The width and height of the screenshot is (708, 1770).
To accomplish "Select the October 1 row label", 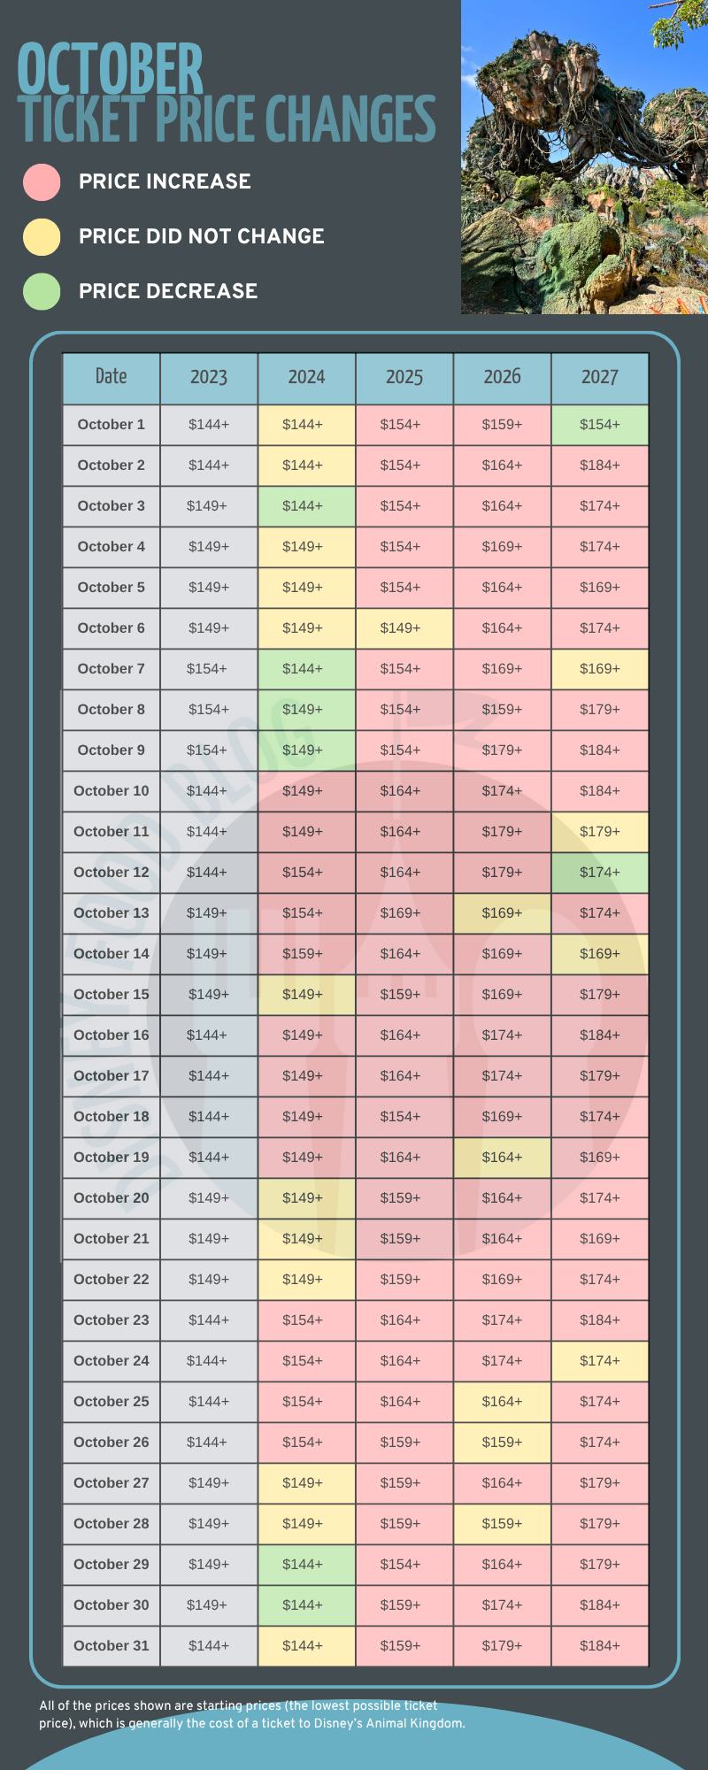I will tap(112, 425).
